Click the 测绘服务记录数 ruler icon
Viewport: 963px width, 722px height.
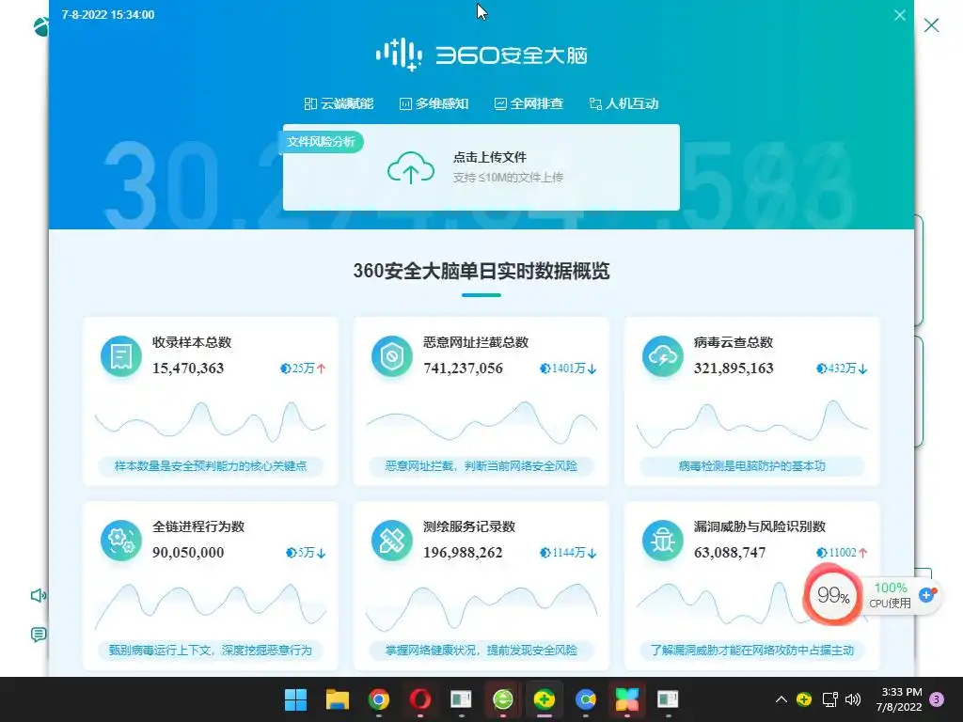pos(392,541)
